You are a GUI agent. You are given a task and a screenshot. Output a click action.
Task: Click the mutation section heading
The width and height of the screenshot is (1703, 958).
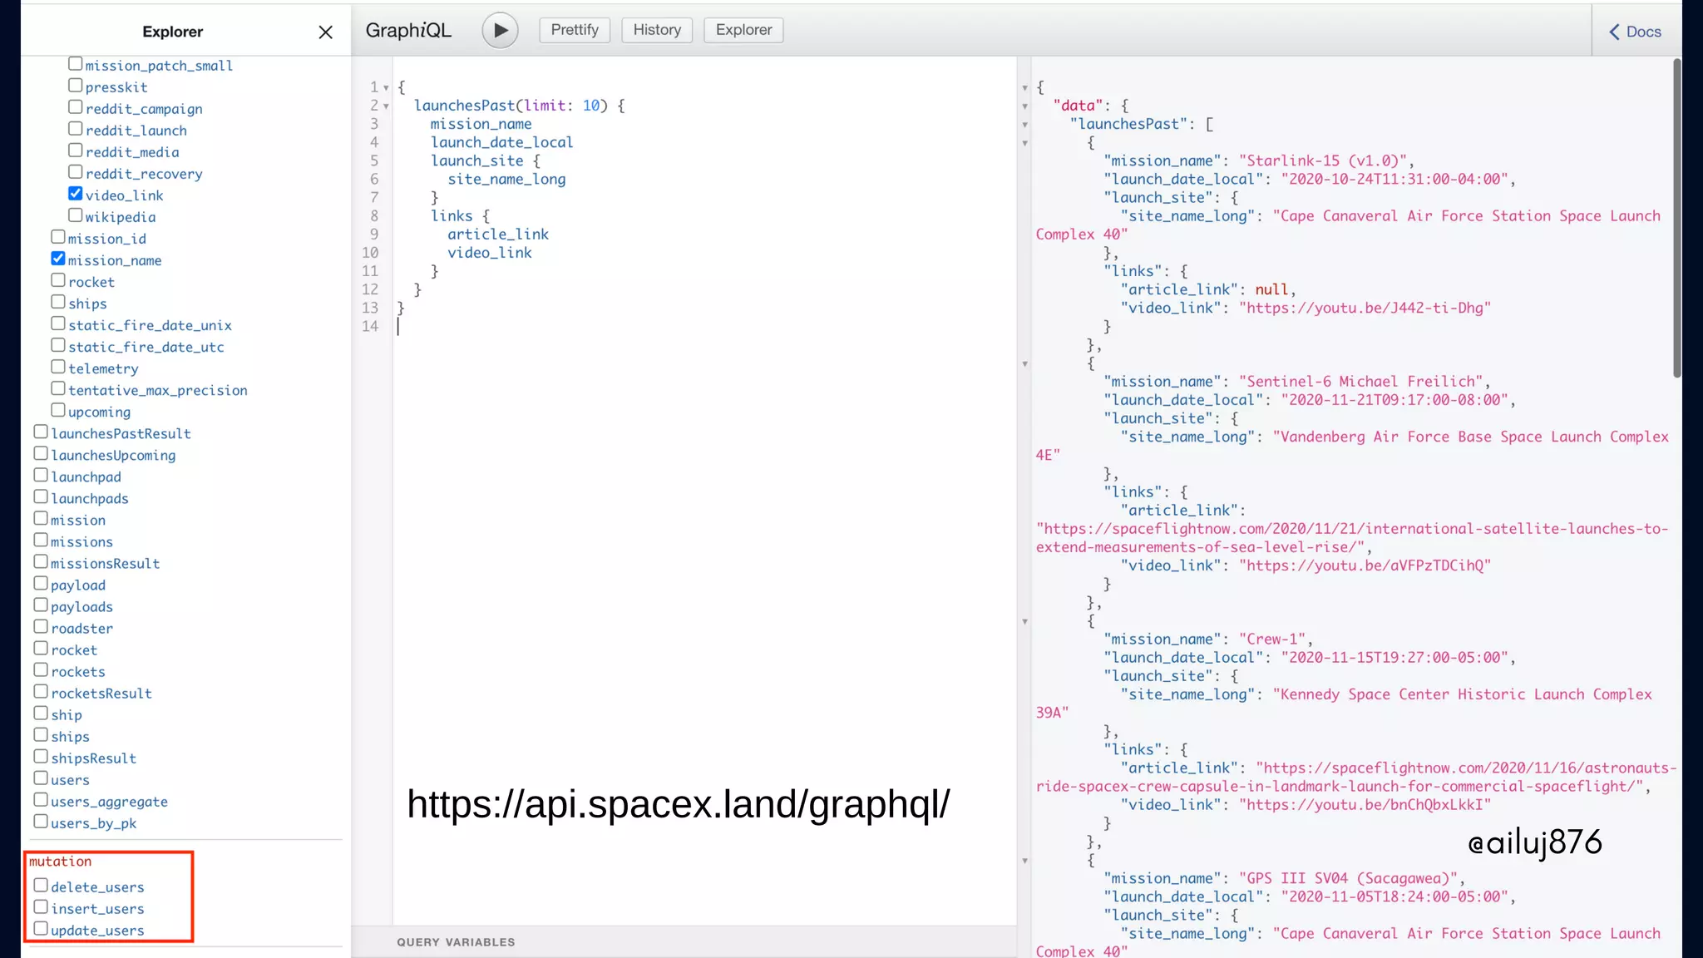coord(60,862)
